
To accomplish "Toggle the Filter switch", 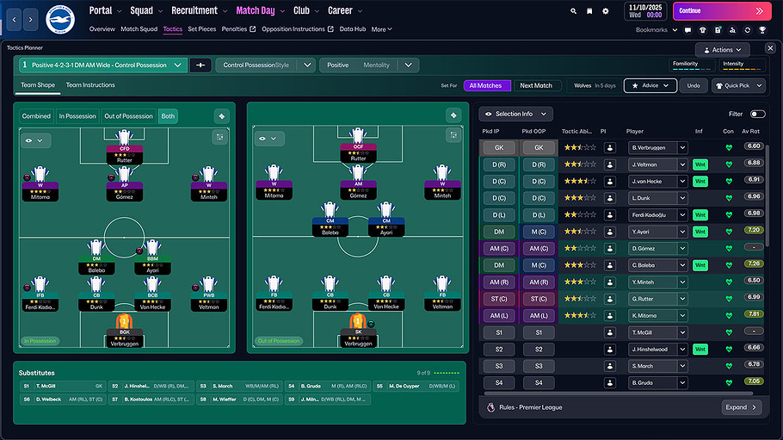I will [757, 114].
